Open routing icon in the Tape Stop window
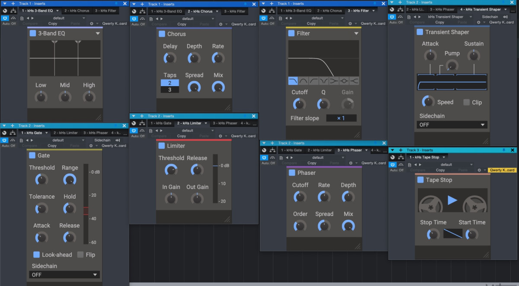The height and width of the screenshot is (286, 519). [x=402, y=157]
